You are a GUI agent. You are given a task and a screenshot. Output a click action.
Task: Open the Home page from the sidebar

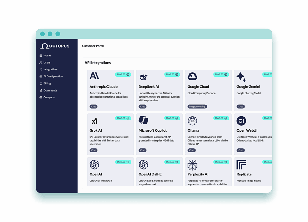point(45,55)
